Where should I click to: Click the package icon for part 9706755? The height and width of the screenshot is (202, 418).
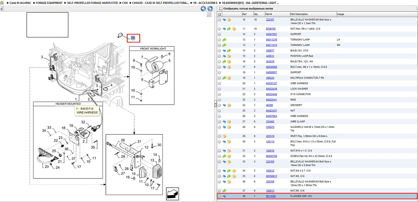(x=234, y=29)
